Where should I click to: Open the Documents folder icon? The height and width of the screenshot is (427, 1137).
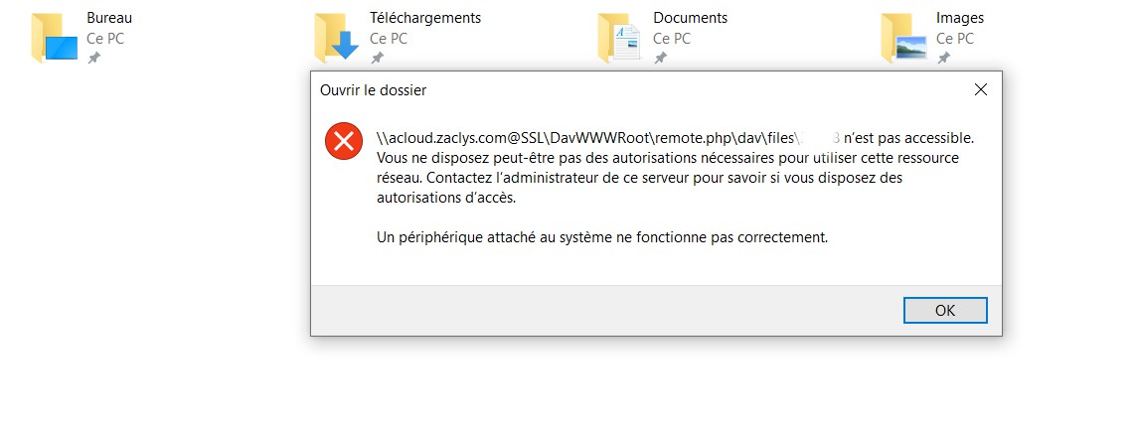tap(620, 39)
